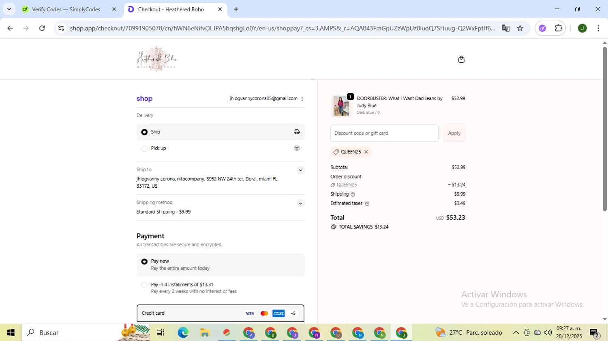608x341 pixels.
Task: Click the Mastercard icon
Action: click(x=264, y=313)
